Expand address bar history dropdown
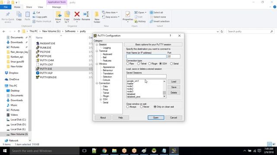This screenshot has height=155, width=277. tap(218, 31)
